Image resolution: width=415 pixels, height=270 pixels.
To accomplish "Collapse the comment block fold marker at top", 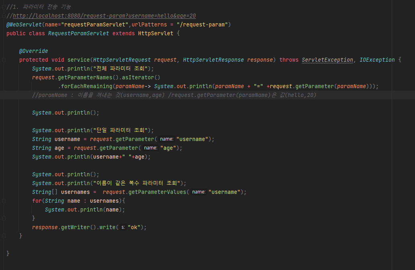I will click(4, 7).
